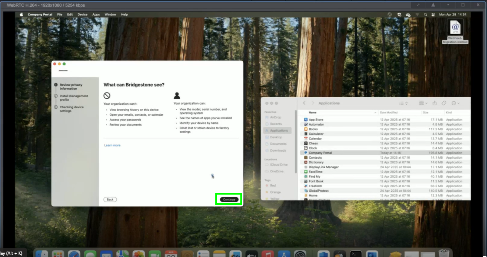The height and width of the screenshot is (257, 487).
Task: Sort by the Name column header
Action: (x=313, y=112)
